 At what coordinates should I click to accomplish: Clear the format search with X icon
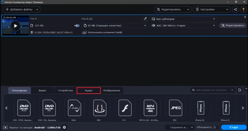click(x=232, y=90)
